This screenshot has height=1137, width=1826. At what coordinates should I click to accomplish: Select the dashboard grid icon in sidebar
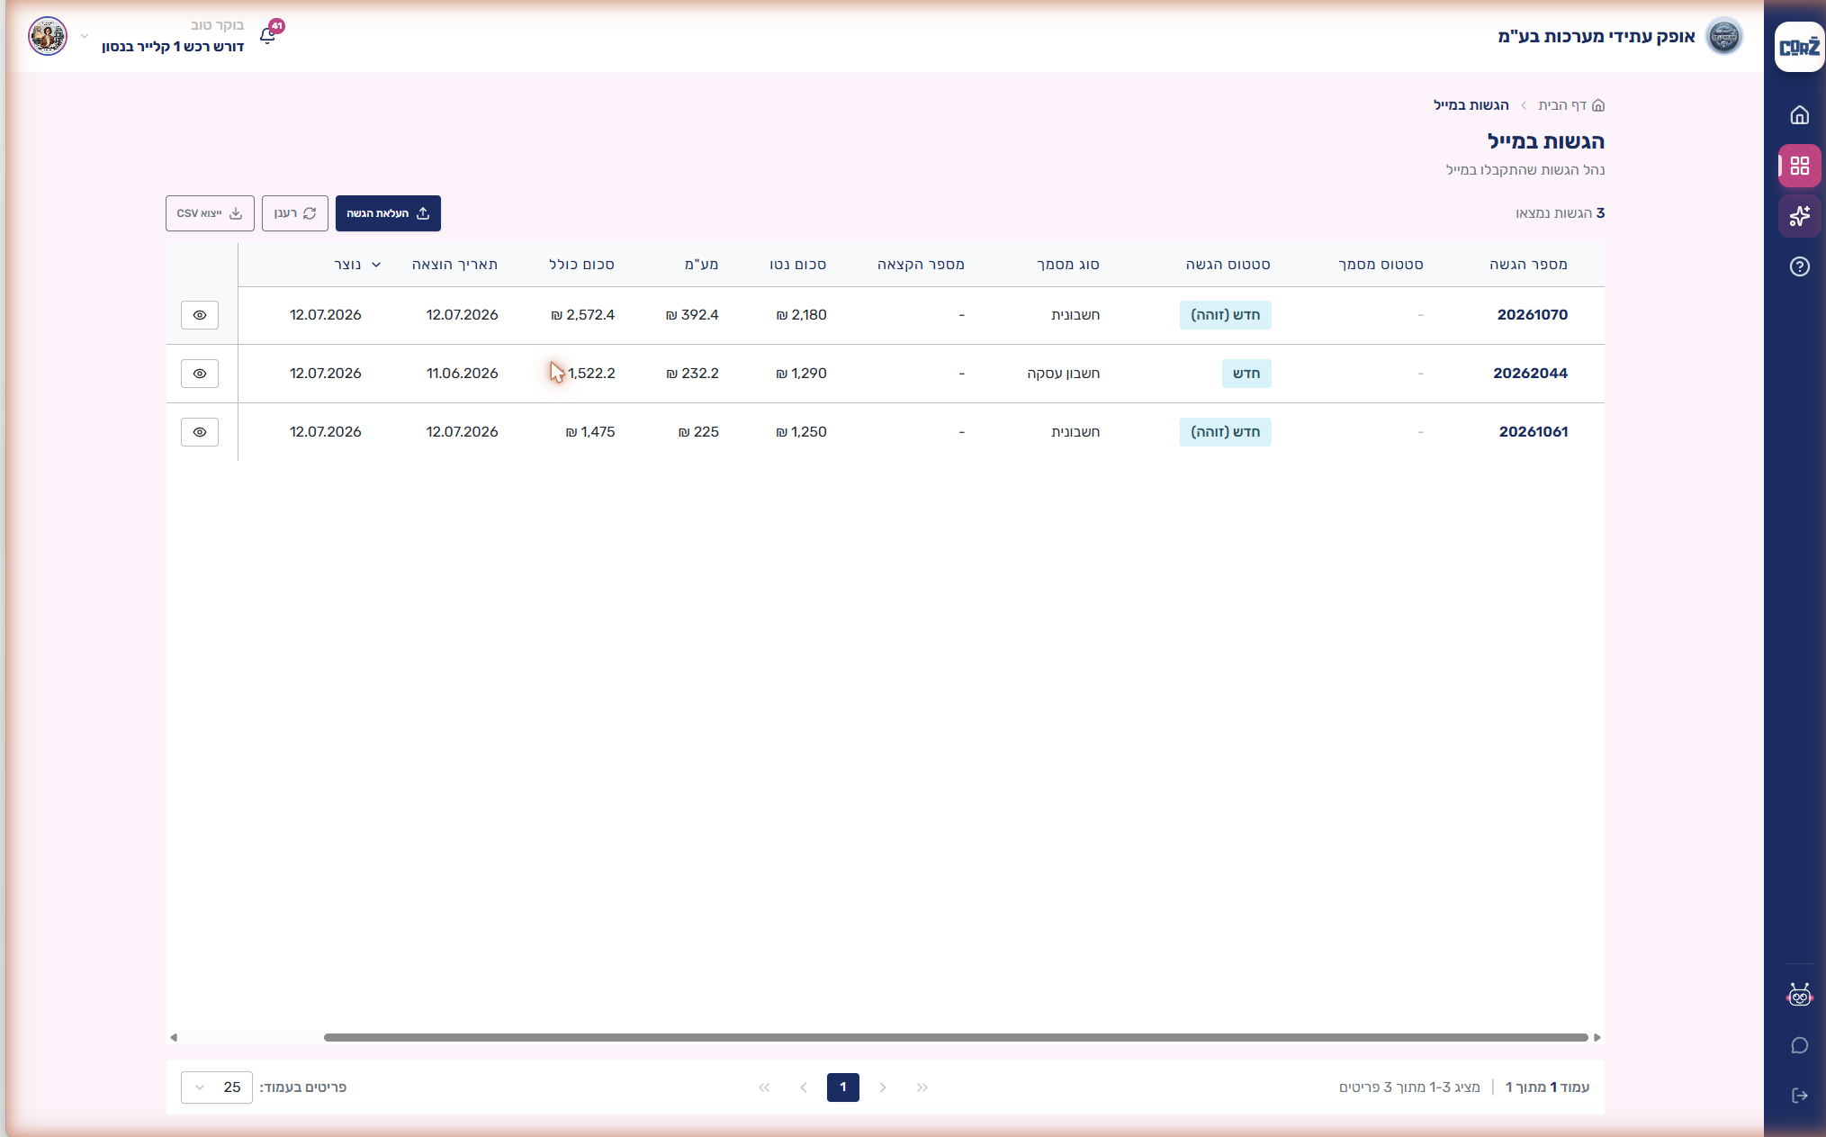1799,166
